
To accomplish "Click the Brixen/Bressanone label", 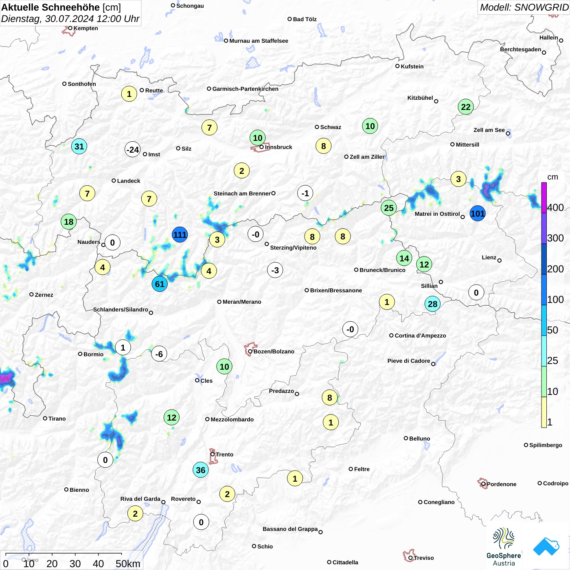I will pyautogui.click(x=336, y=290).
